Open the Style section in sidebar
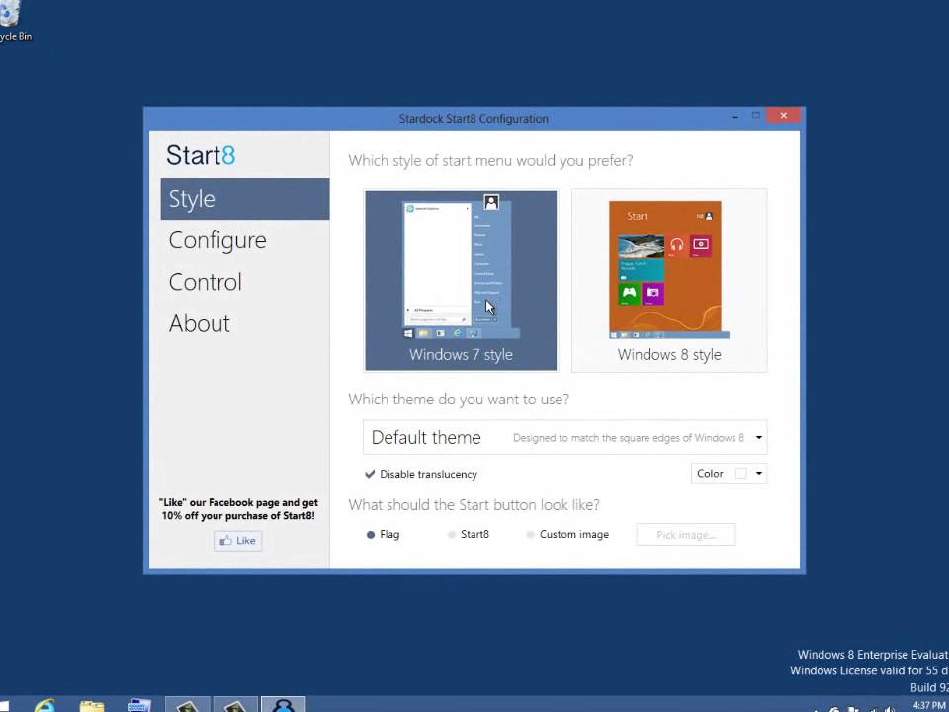 pos(244,199)
